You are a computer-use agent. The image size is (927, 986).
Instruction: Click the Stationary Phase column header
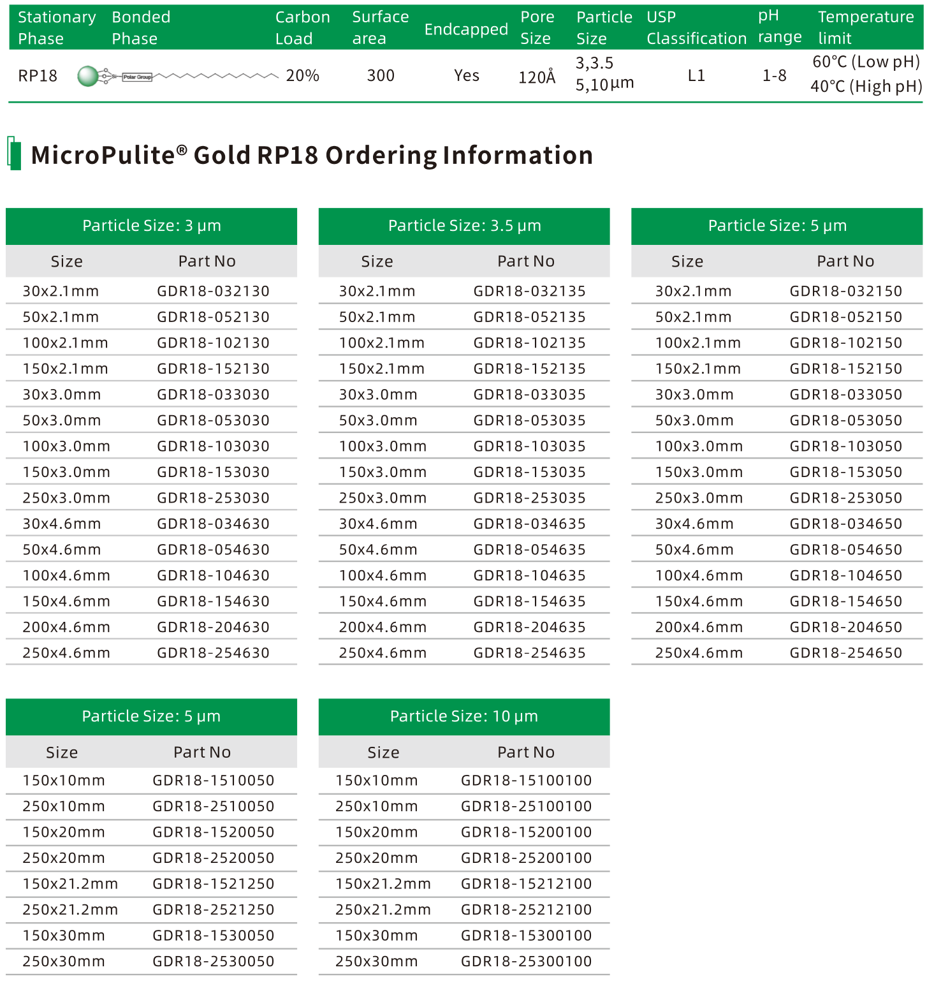click(57, 27)
